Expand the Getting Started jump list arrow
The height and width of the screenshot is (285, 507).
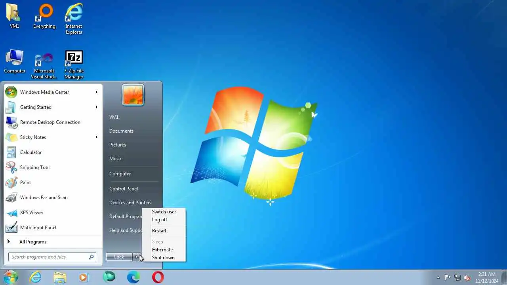(x=96, y=107)
